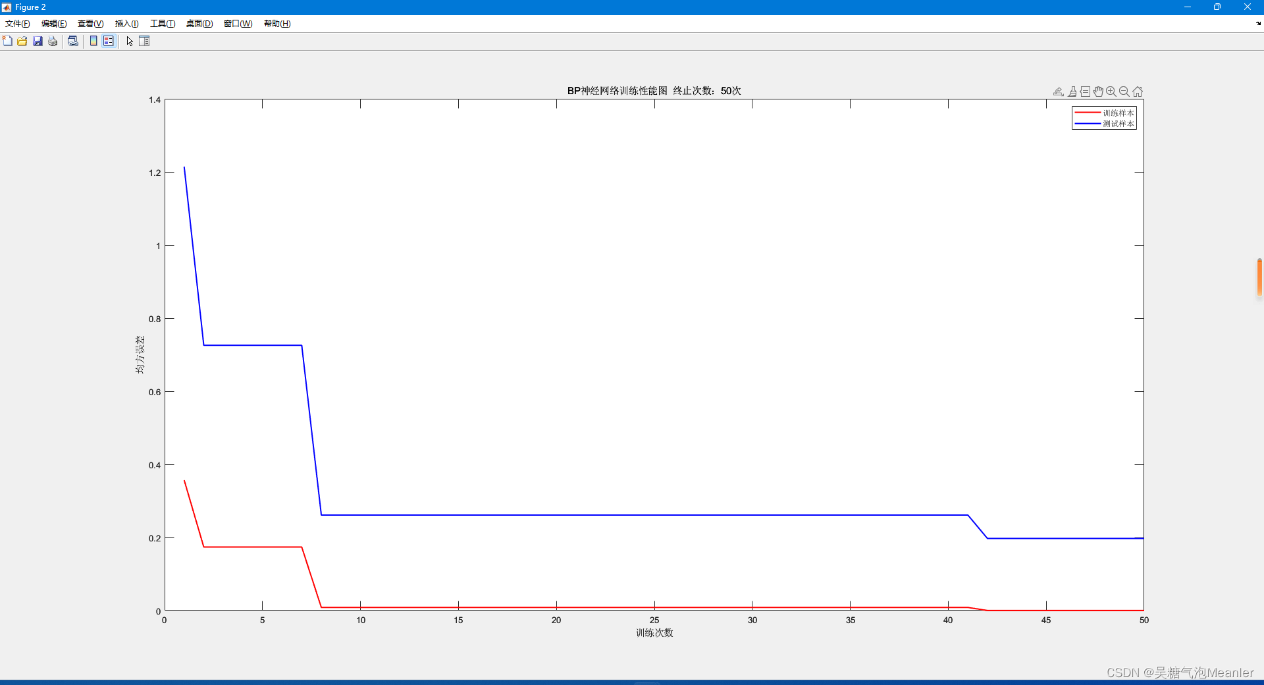
Task: Open the 工具(T) menu
Action: (163, 24)
